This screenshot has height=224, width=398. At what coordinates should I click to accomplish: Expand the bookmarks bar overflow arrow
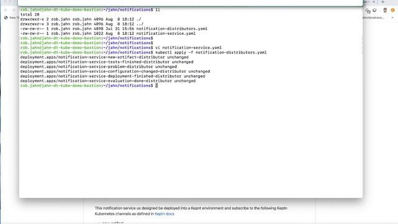point(392,18)
